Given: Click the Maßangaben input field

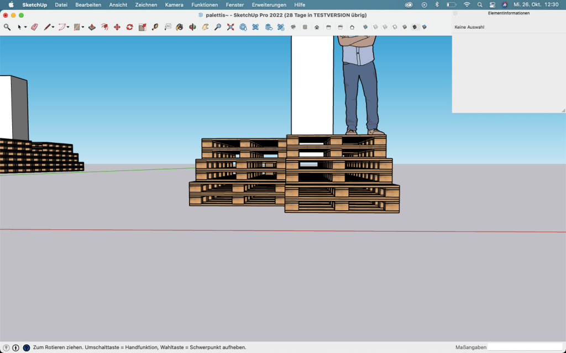Looking at the screenshot, I should point(525,347).
